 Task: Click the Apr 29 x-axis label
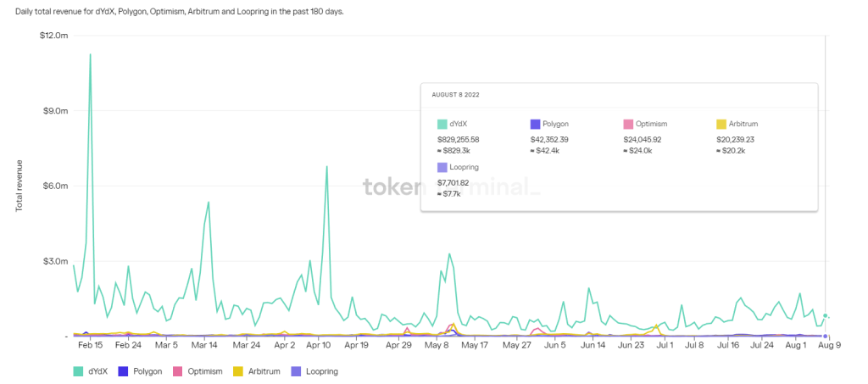coord(399,345)
